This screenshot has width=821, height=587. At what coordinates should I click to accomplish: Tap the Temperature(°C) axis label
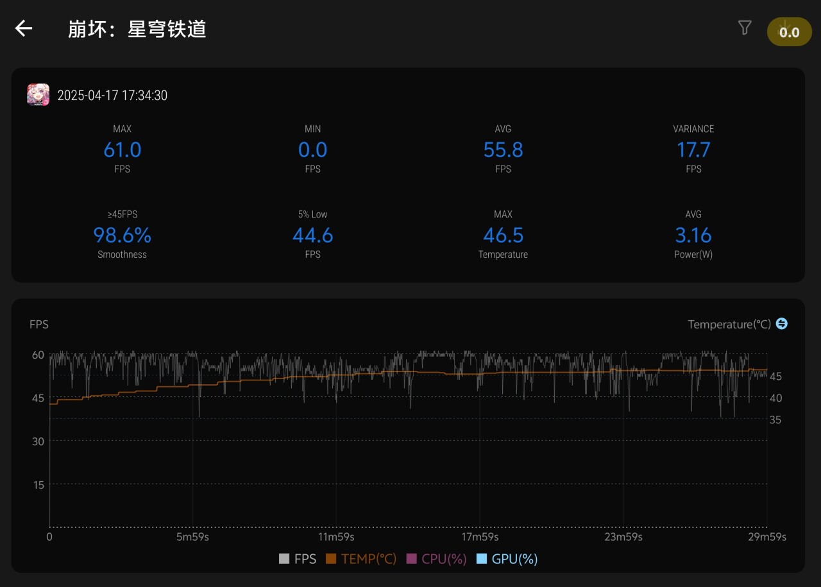729,324
